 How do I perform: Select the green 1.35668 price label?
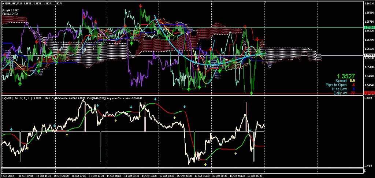tap(368, 28)
